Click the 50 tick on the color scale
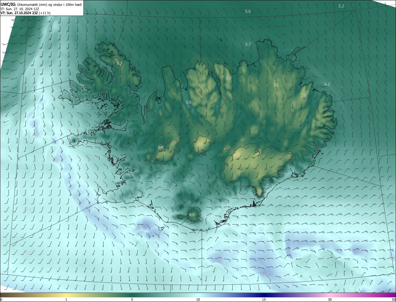 pyautogui.click(x=394, y=300)
